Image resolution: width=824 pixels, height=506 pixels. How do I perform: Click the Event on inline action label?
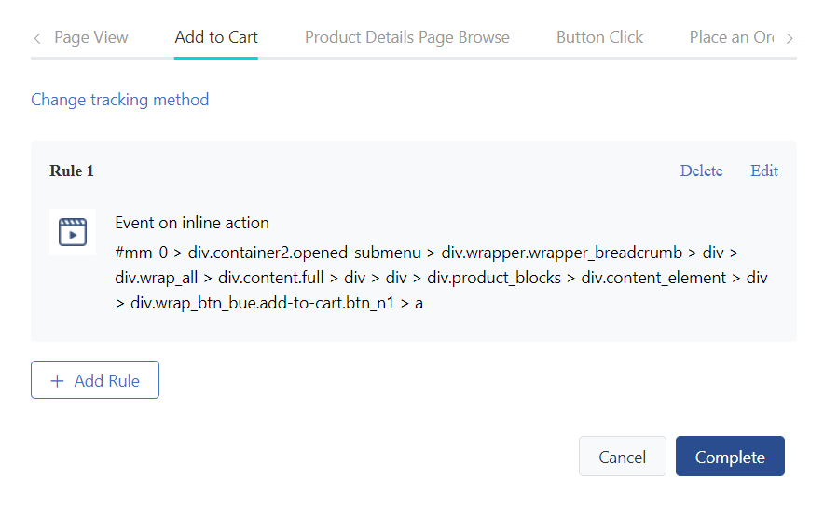pyautogui.click(x=192, y=223)
